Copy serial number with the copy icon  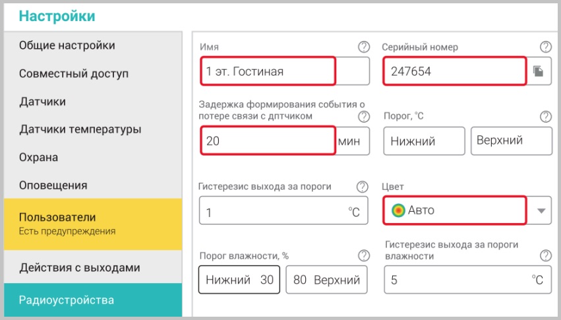pyautogui.click(x=539, y=71)
